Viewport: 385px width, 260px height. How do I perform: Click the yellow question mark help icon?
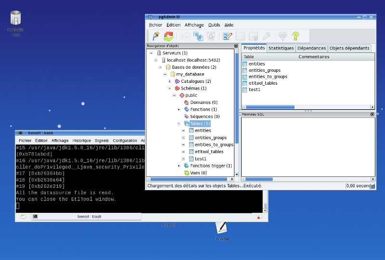295,36
